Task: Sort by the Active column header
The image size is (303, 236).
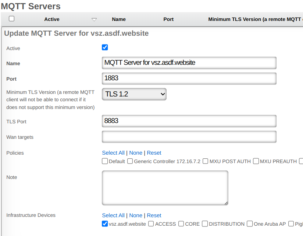Action: pyautogui.click(x=52, y=20)
